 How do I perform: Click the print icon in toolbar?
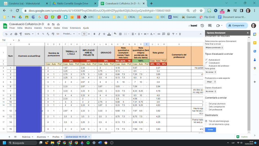(x=16, y=34)
